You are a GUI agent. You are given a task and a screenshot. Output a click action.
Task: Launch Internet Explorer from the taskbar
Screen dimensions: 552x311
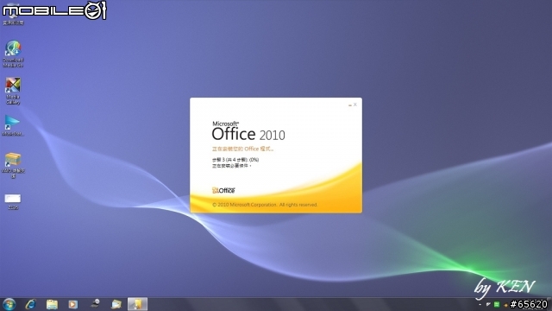click(31, 304)
